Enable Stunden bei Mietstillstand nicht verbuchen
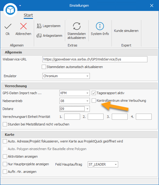The width and height of the screenshot is (159, 185). (x=5, y=124)
